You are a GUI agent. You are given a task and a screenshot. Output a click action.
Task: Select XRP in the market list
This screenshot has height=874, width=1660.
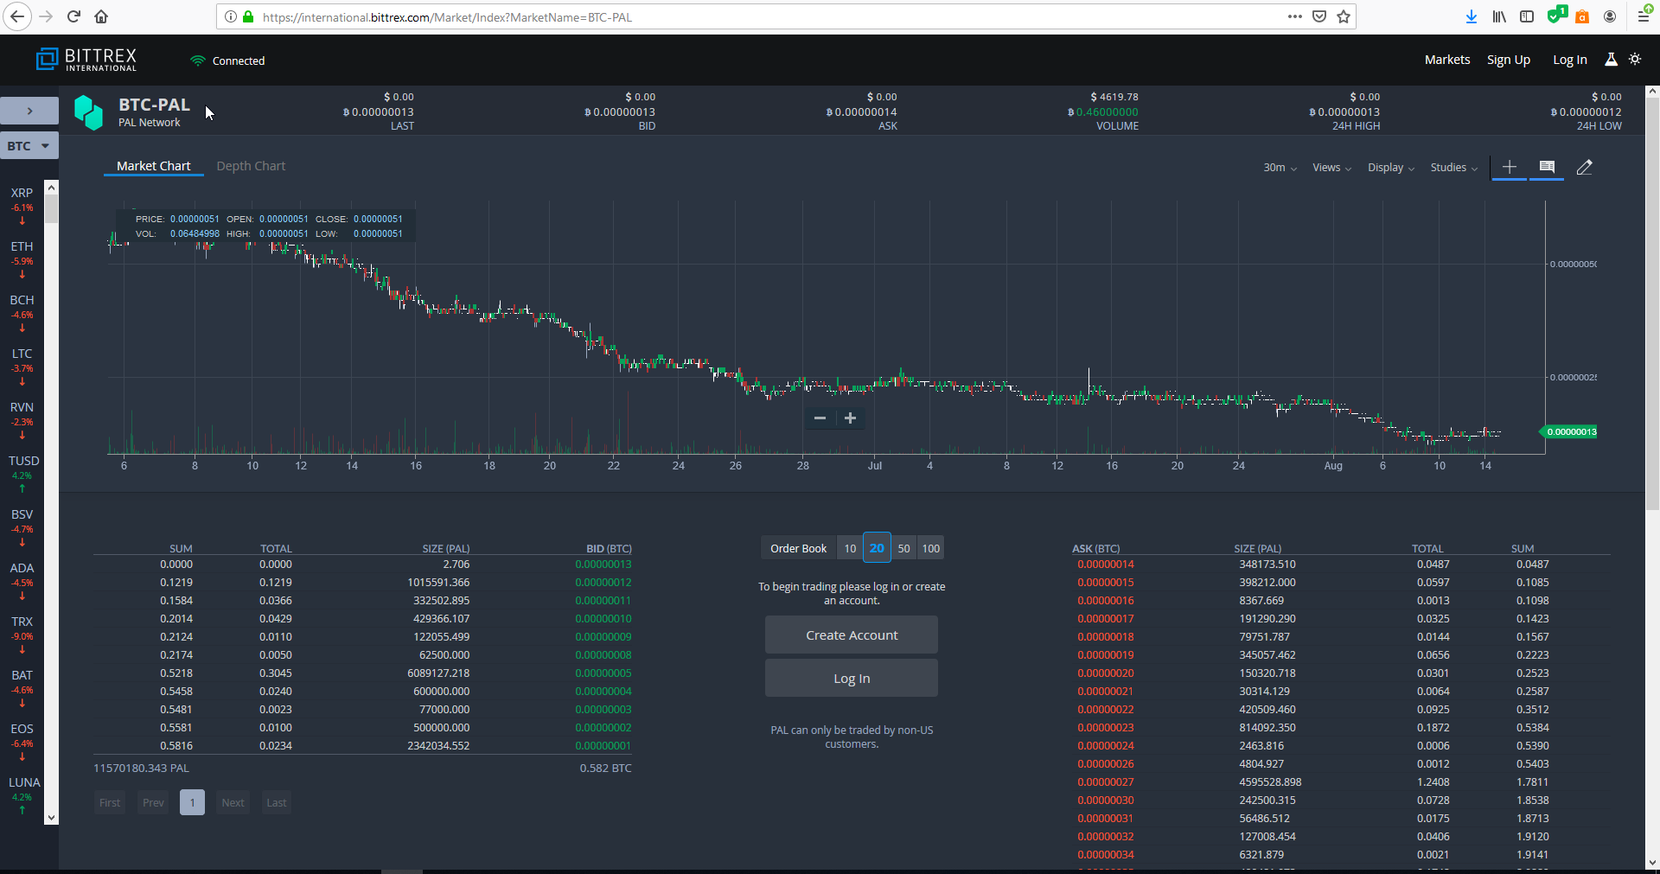22,206
